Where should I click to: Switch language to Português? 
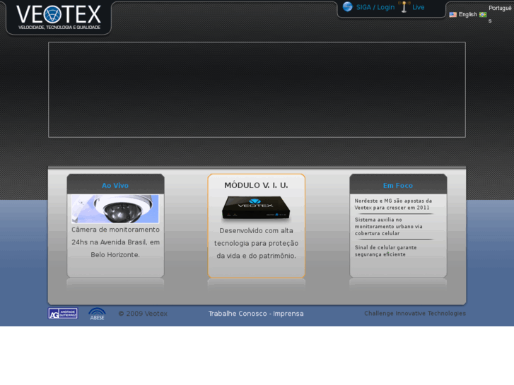[500, 13]
